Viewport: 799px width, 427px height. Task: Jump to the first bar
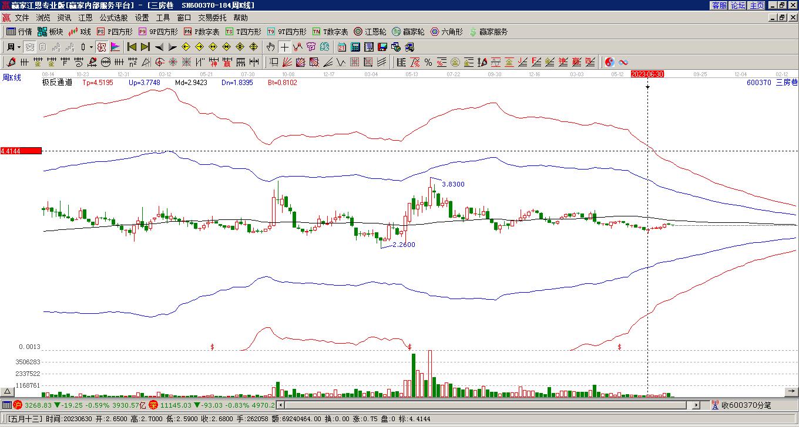(132, 47)
